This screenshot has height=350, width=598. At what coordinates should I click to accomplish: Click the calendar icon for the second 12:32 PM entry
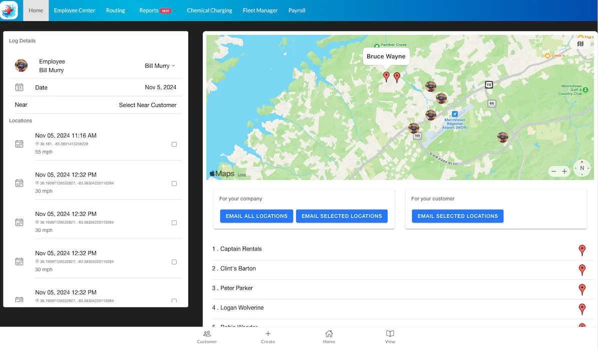pos(19,222)
